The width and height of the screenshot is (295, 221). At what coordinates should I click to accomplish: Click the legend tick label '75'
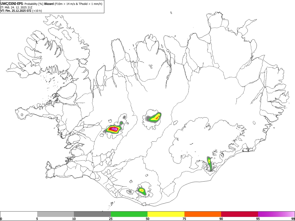184,219
